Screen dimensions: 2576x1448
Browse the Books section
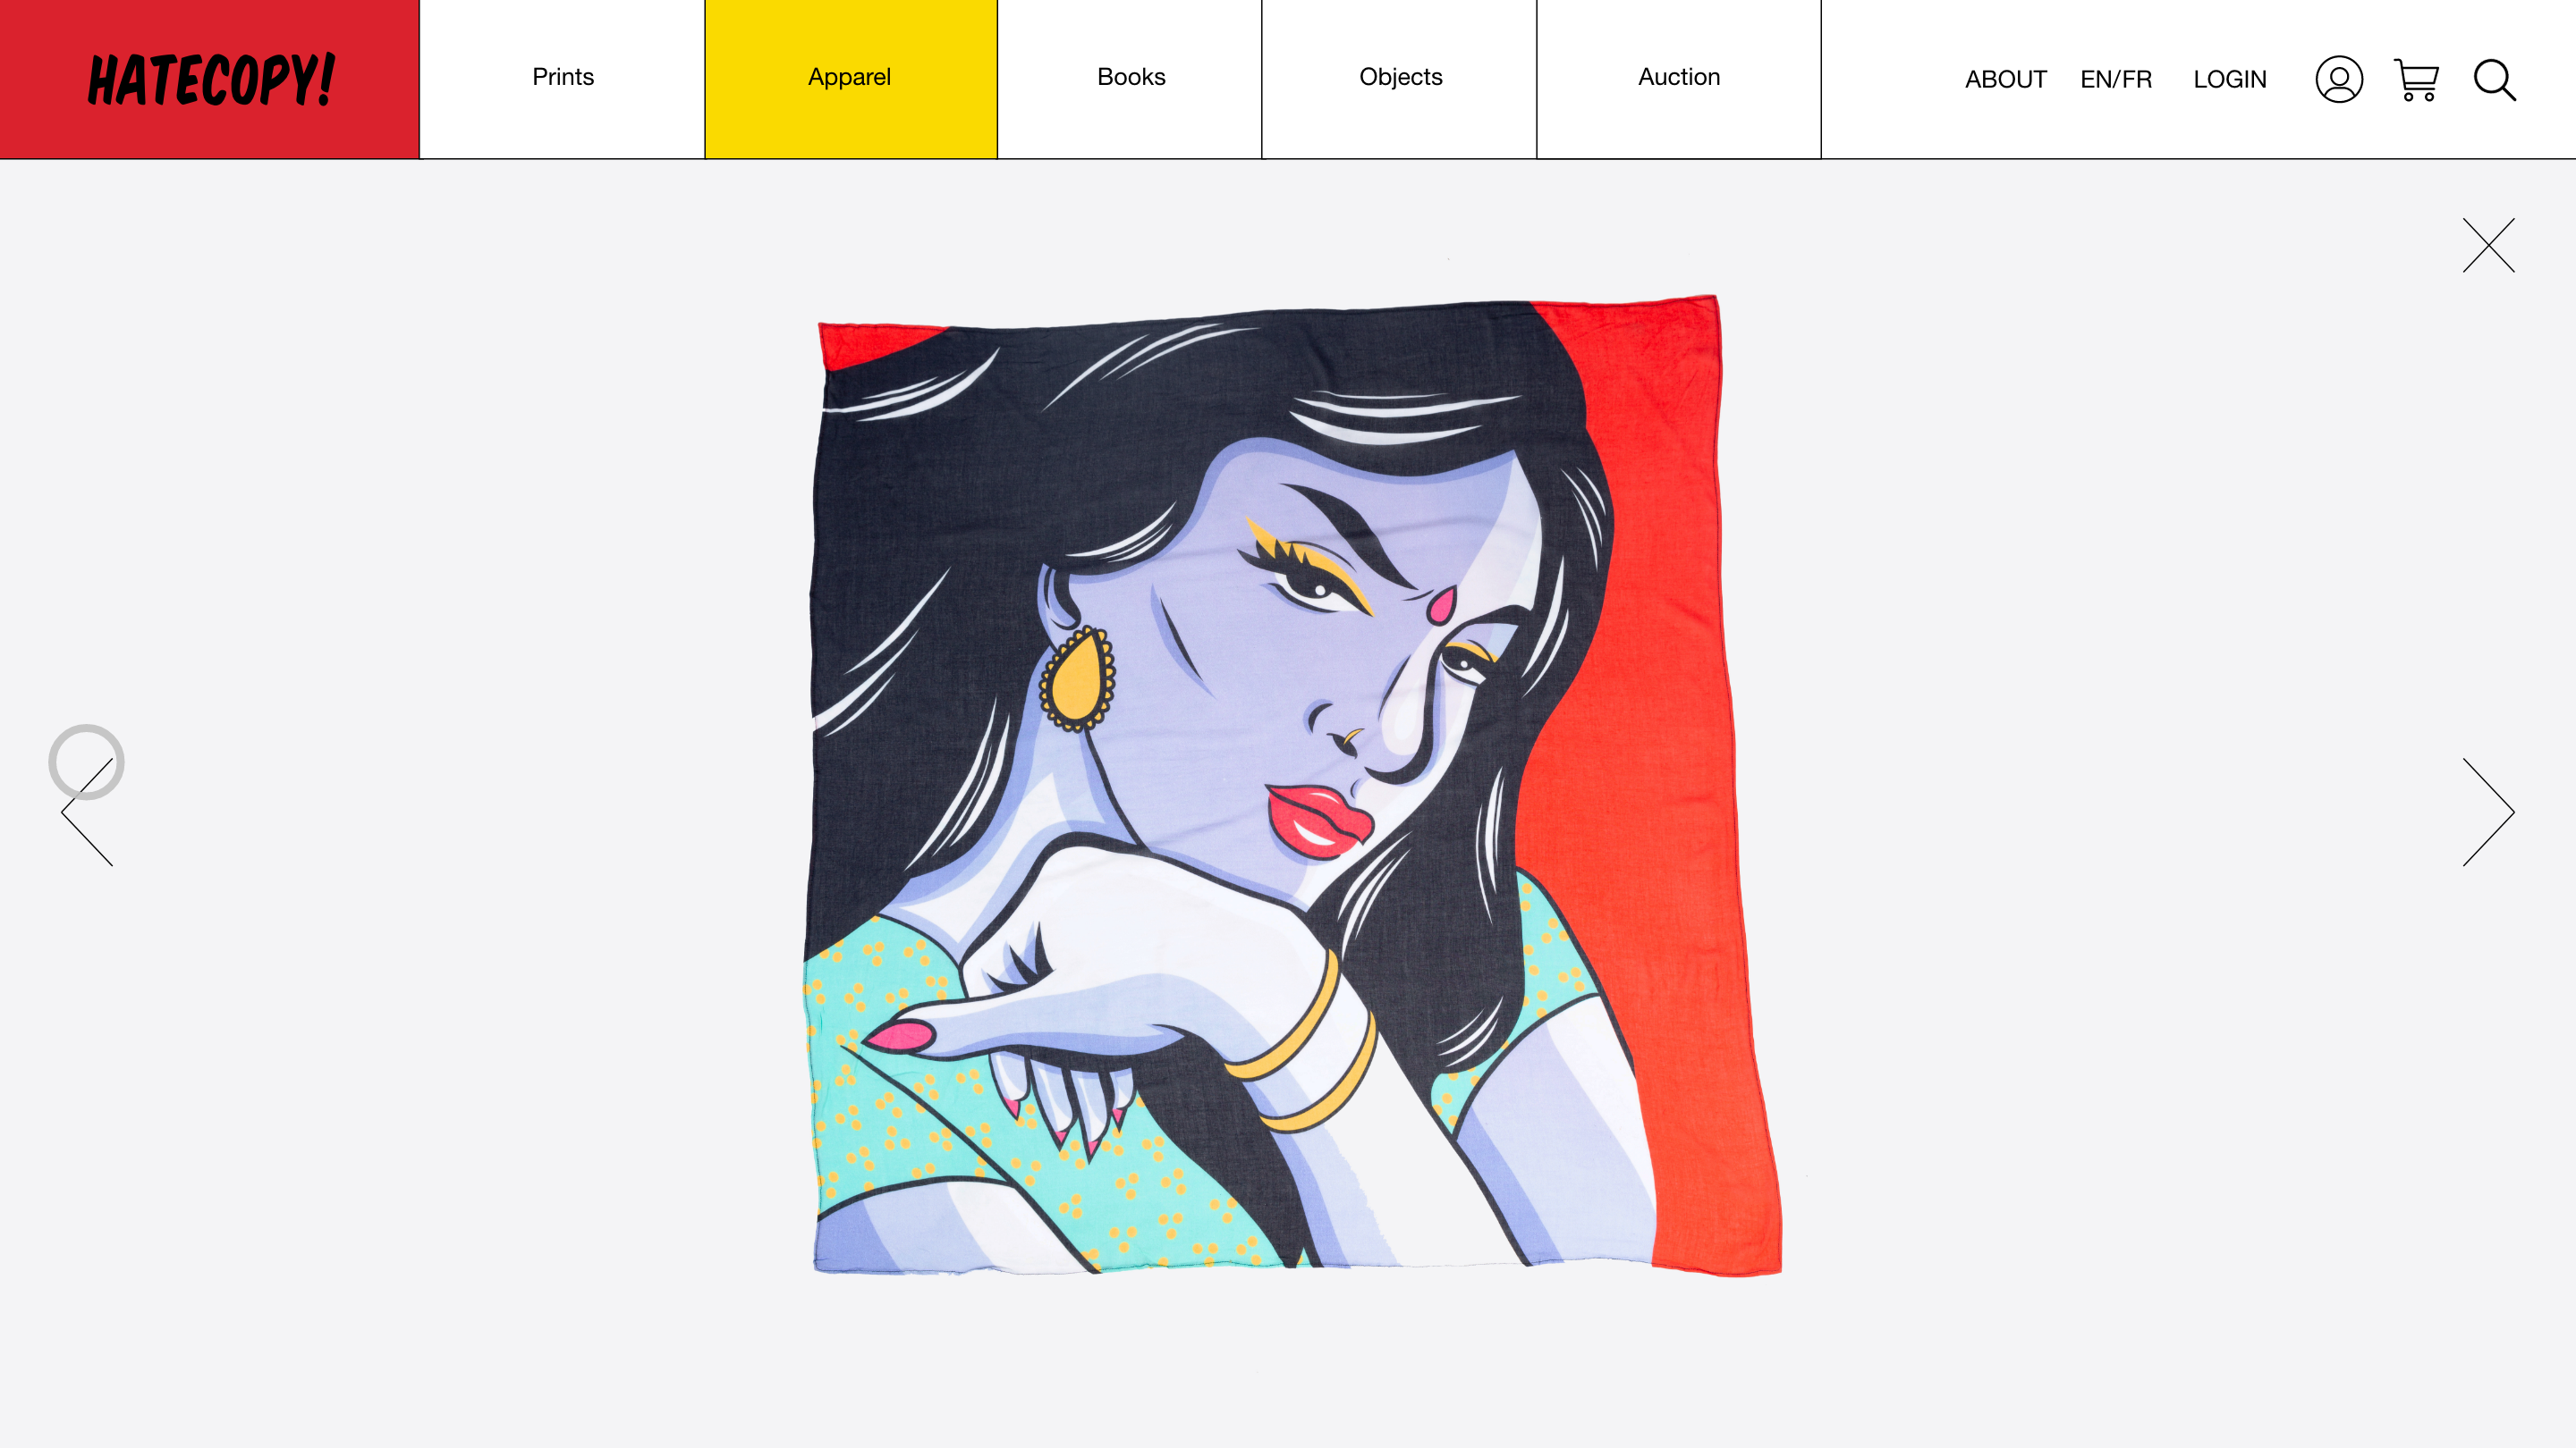point(1131,77)
